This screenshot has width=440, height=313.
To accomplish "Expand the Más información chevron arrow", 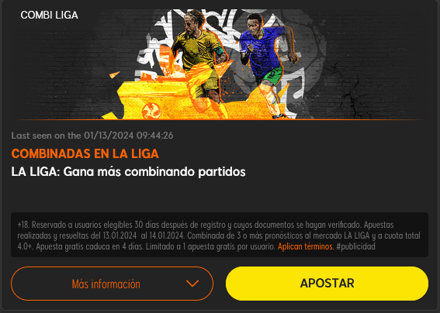I will (192, 284).
